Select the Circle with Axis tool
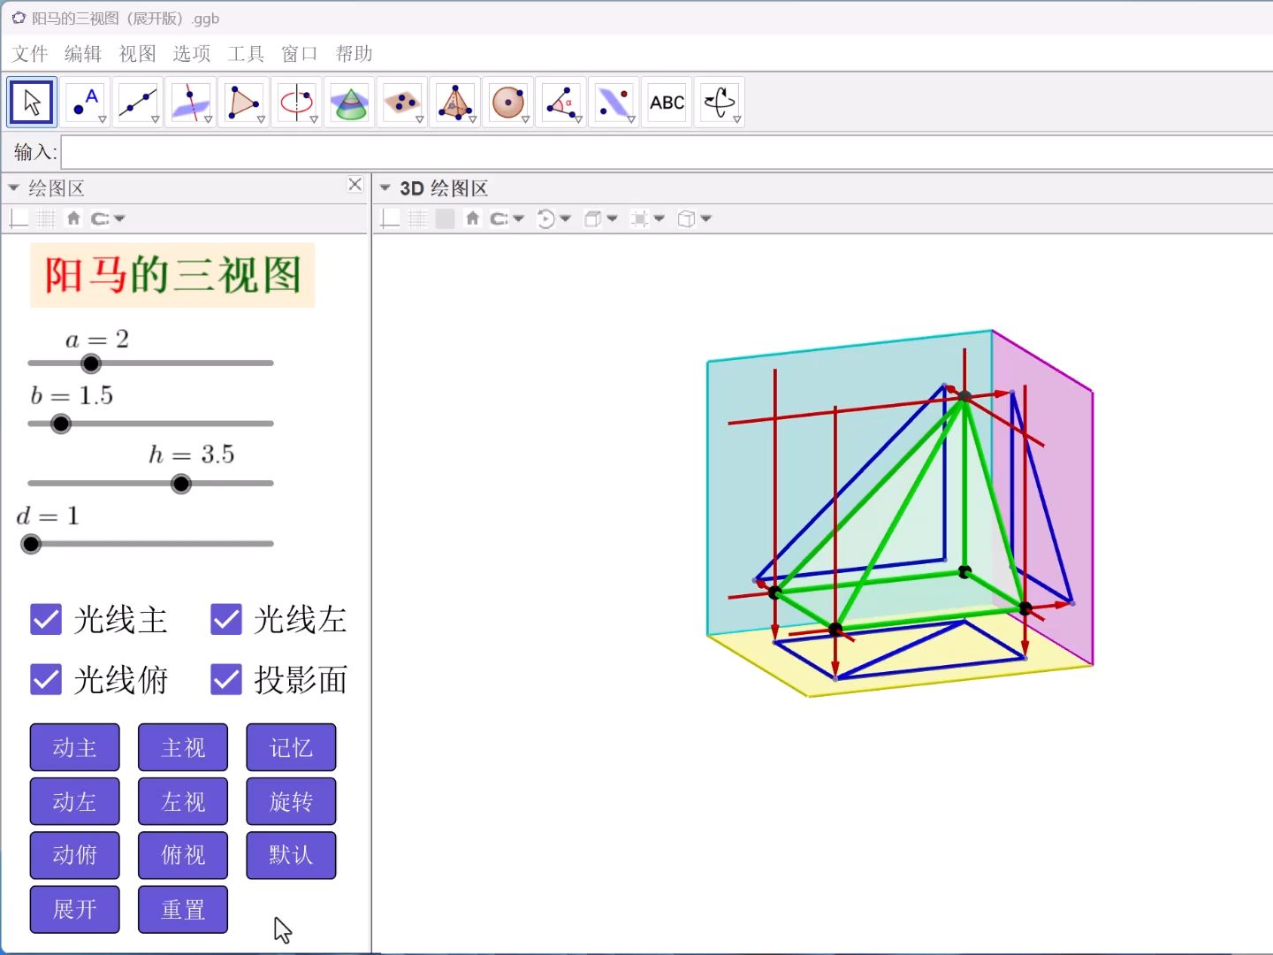Image resolution: width=1273 pixels, height=955 pixels. (297, 103)
